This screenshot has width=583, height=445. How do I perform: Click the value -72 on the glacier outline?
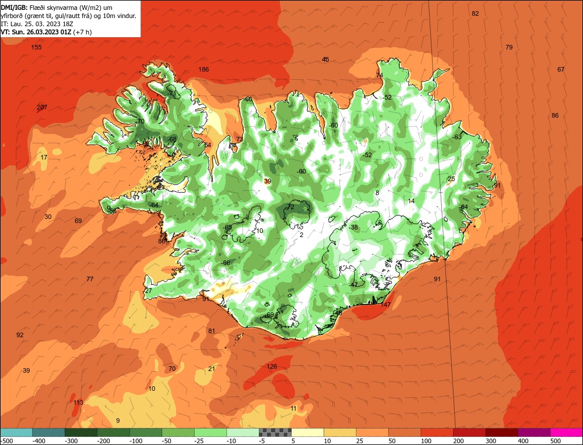[x=290, y=207]
